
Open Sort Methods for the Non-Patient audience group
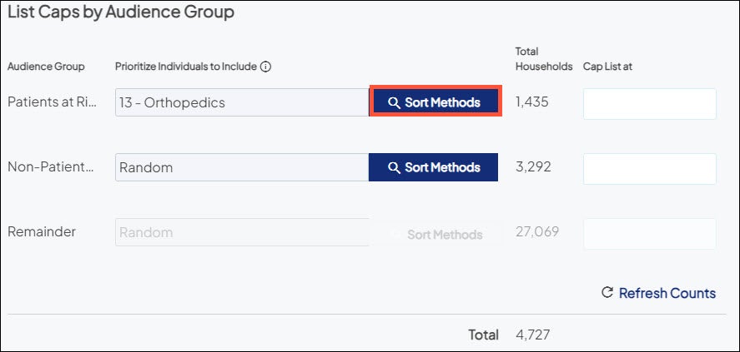[x=434, y=167]
